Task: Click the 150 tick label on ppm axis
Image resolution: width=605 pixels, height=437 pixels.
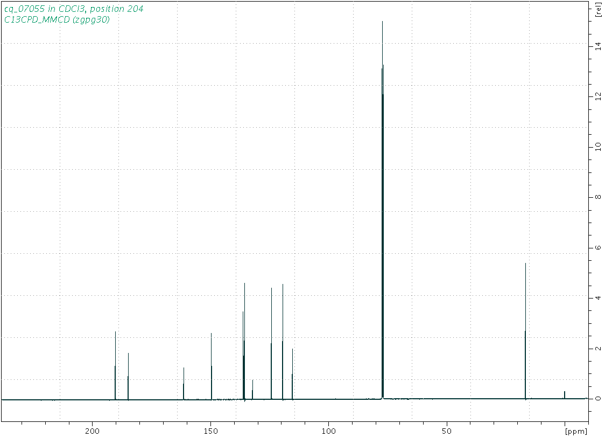Action: (x=210, y=431)
